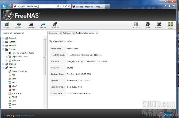
Task: Click the freenas.local hostname value
Action: tap(72, 49)
